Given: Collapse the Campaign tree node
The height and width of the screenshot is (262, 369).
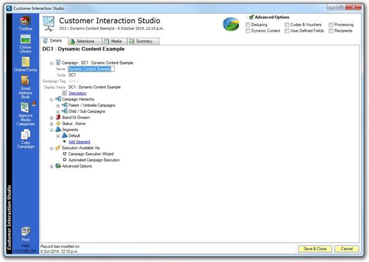Looking at the screenshot, I should 52,63.
